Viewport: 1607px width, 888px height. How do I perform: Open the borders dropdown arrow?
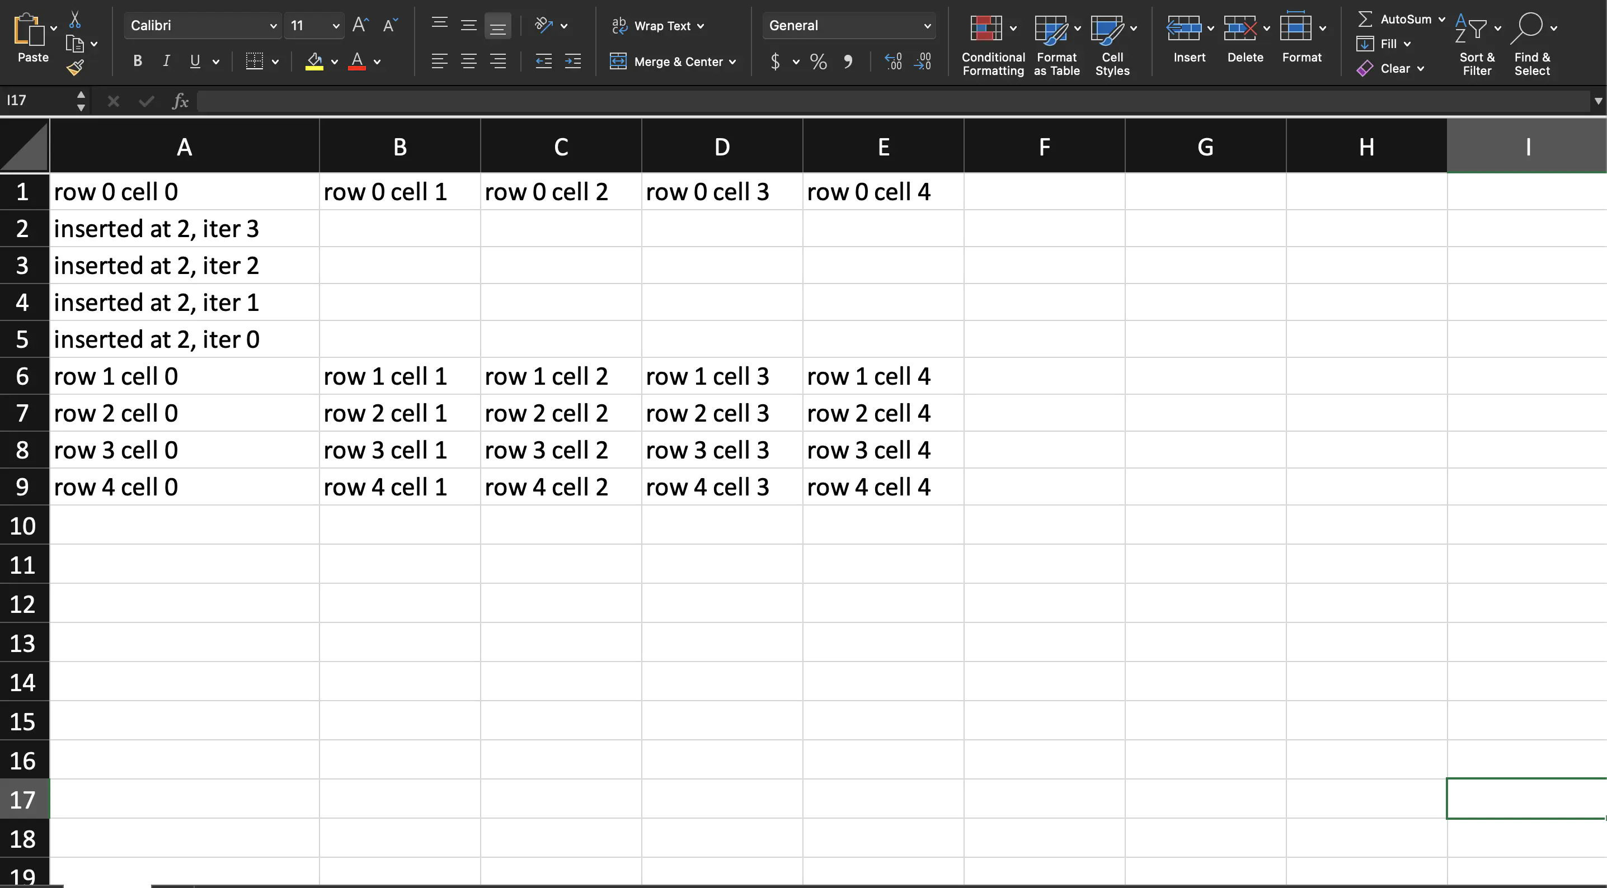275,61
